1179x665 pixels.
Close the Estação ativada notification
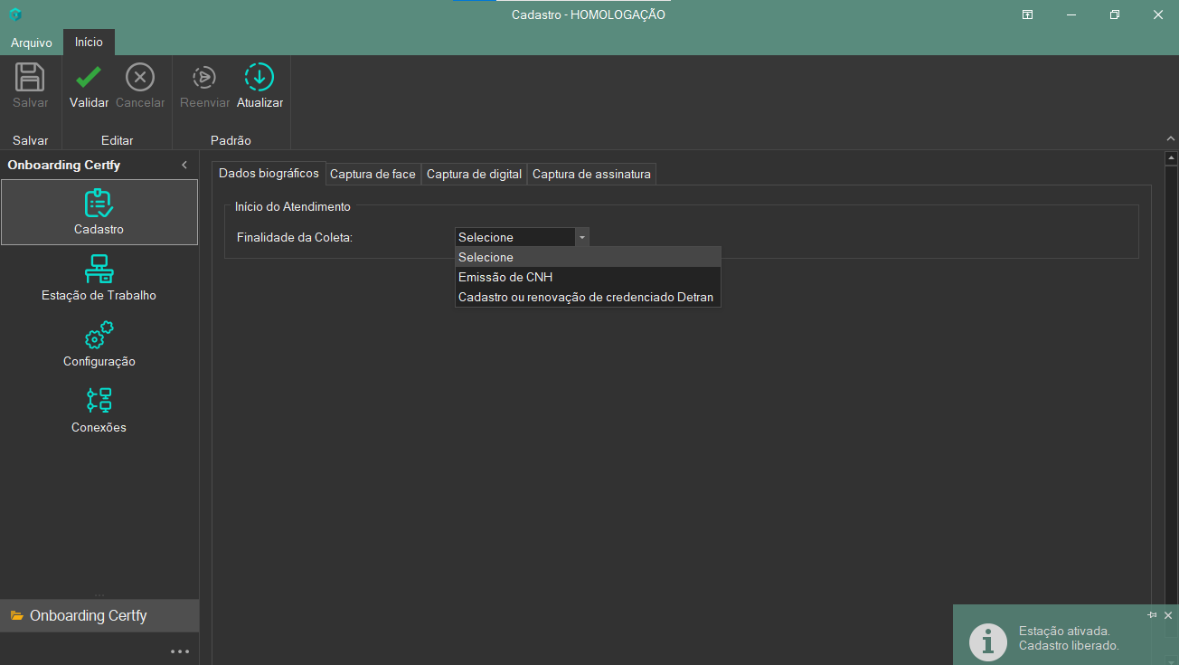click(1167, 615)
